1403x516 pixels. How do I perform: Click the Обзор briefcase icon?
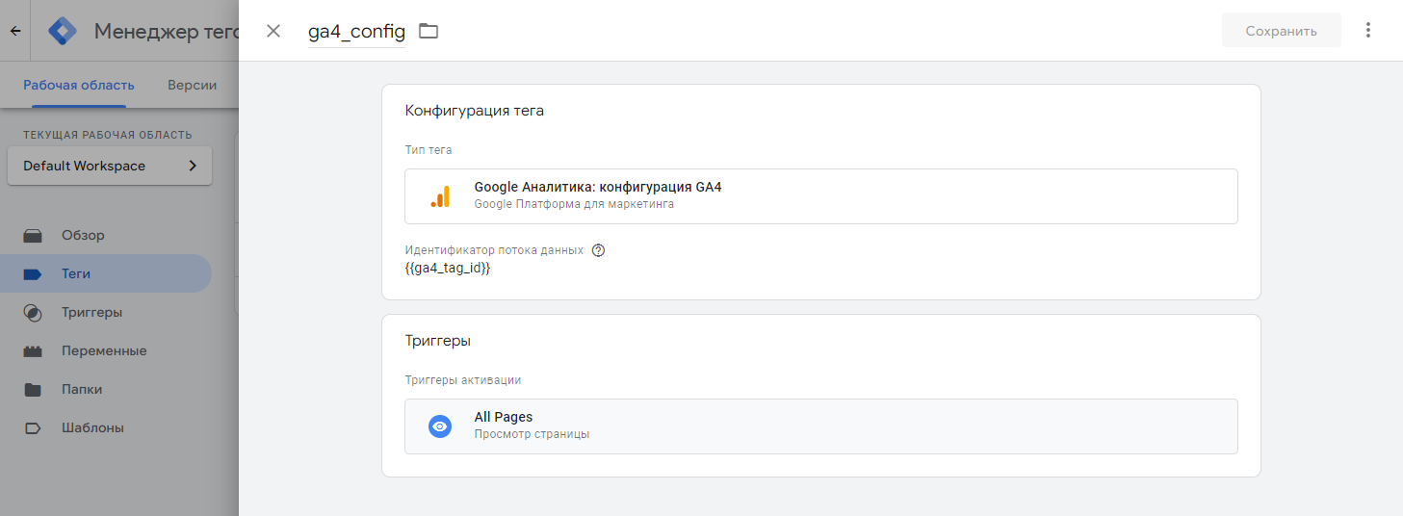point(33,235)
